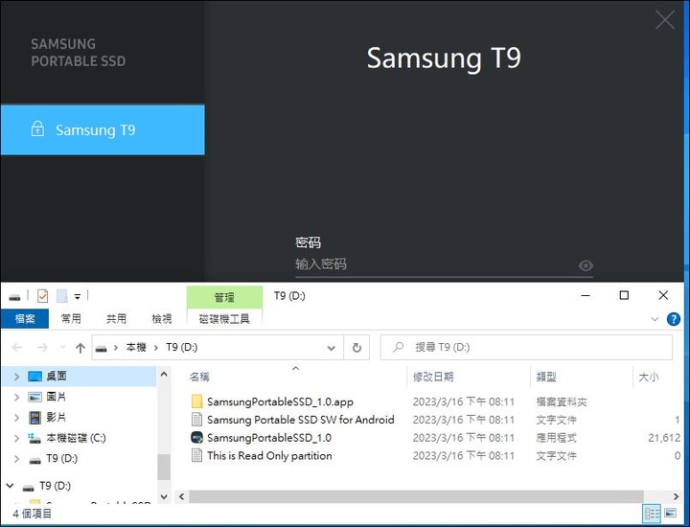This screenshot has height=527, width=690.
Task: Toggle password visibility eye icon
Action: coord(586,265)
